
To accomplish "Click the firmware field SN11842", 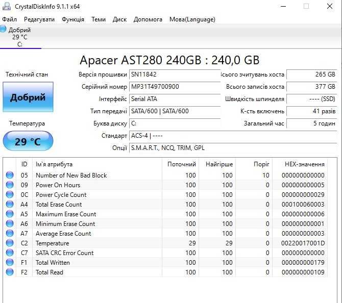I will tap(175, 74).
